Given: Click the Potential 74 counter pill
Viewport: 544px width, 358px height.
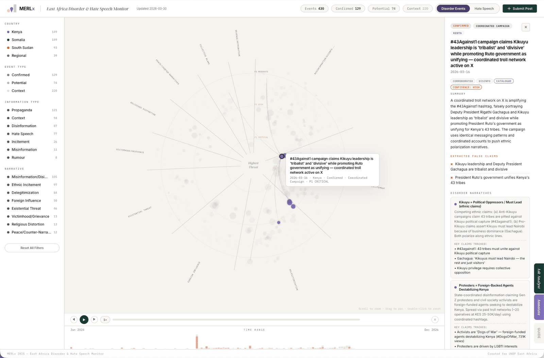Looking at the screenshot, I should [x=384, y=8].
